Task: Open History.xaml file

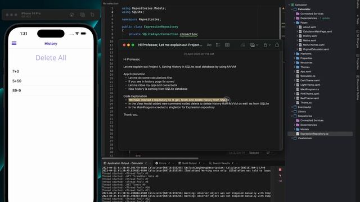Action: click(310, 36)
